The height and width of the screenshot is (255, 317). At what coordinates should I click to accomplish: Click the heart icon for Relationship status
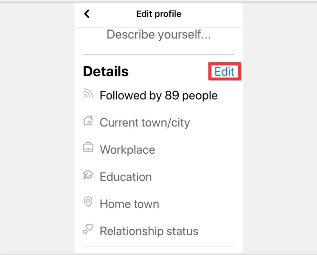(x=88, y=229)
